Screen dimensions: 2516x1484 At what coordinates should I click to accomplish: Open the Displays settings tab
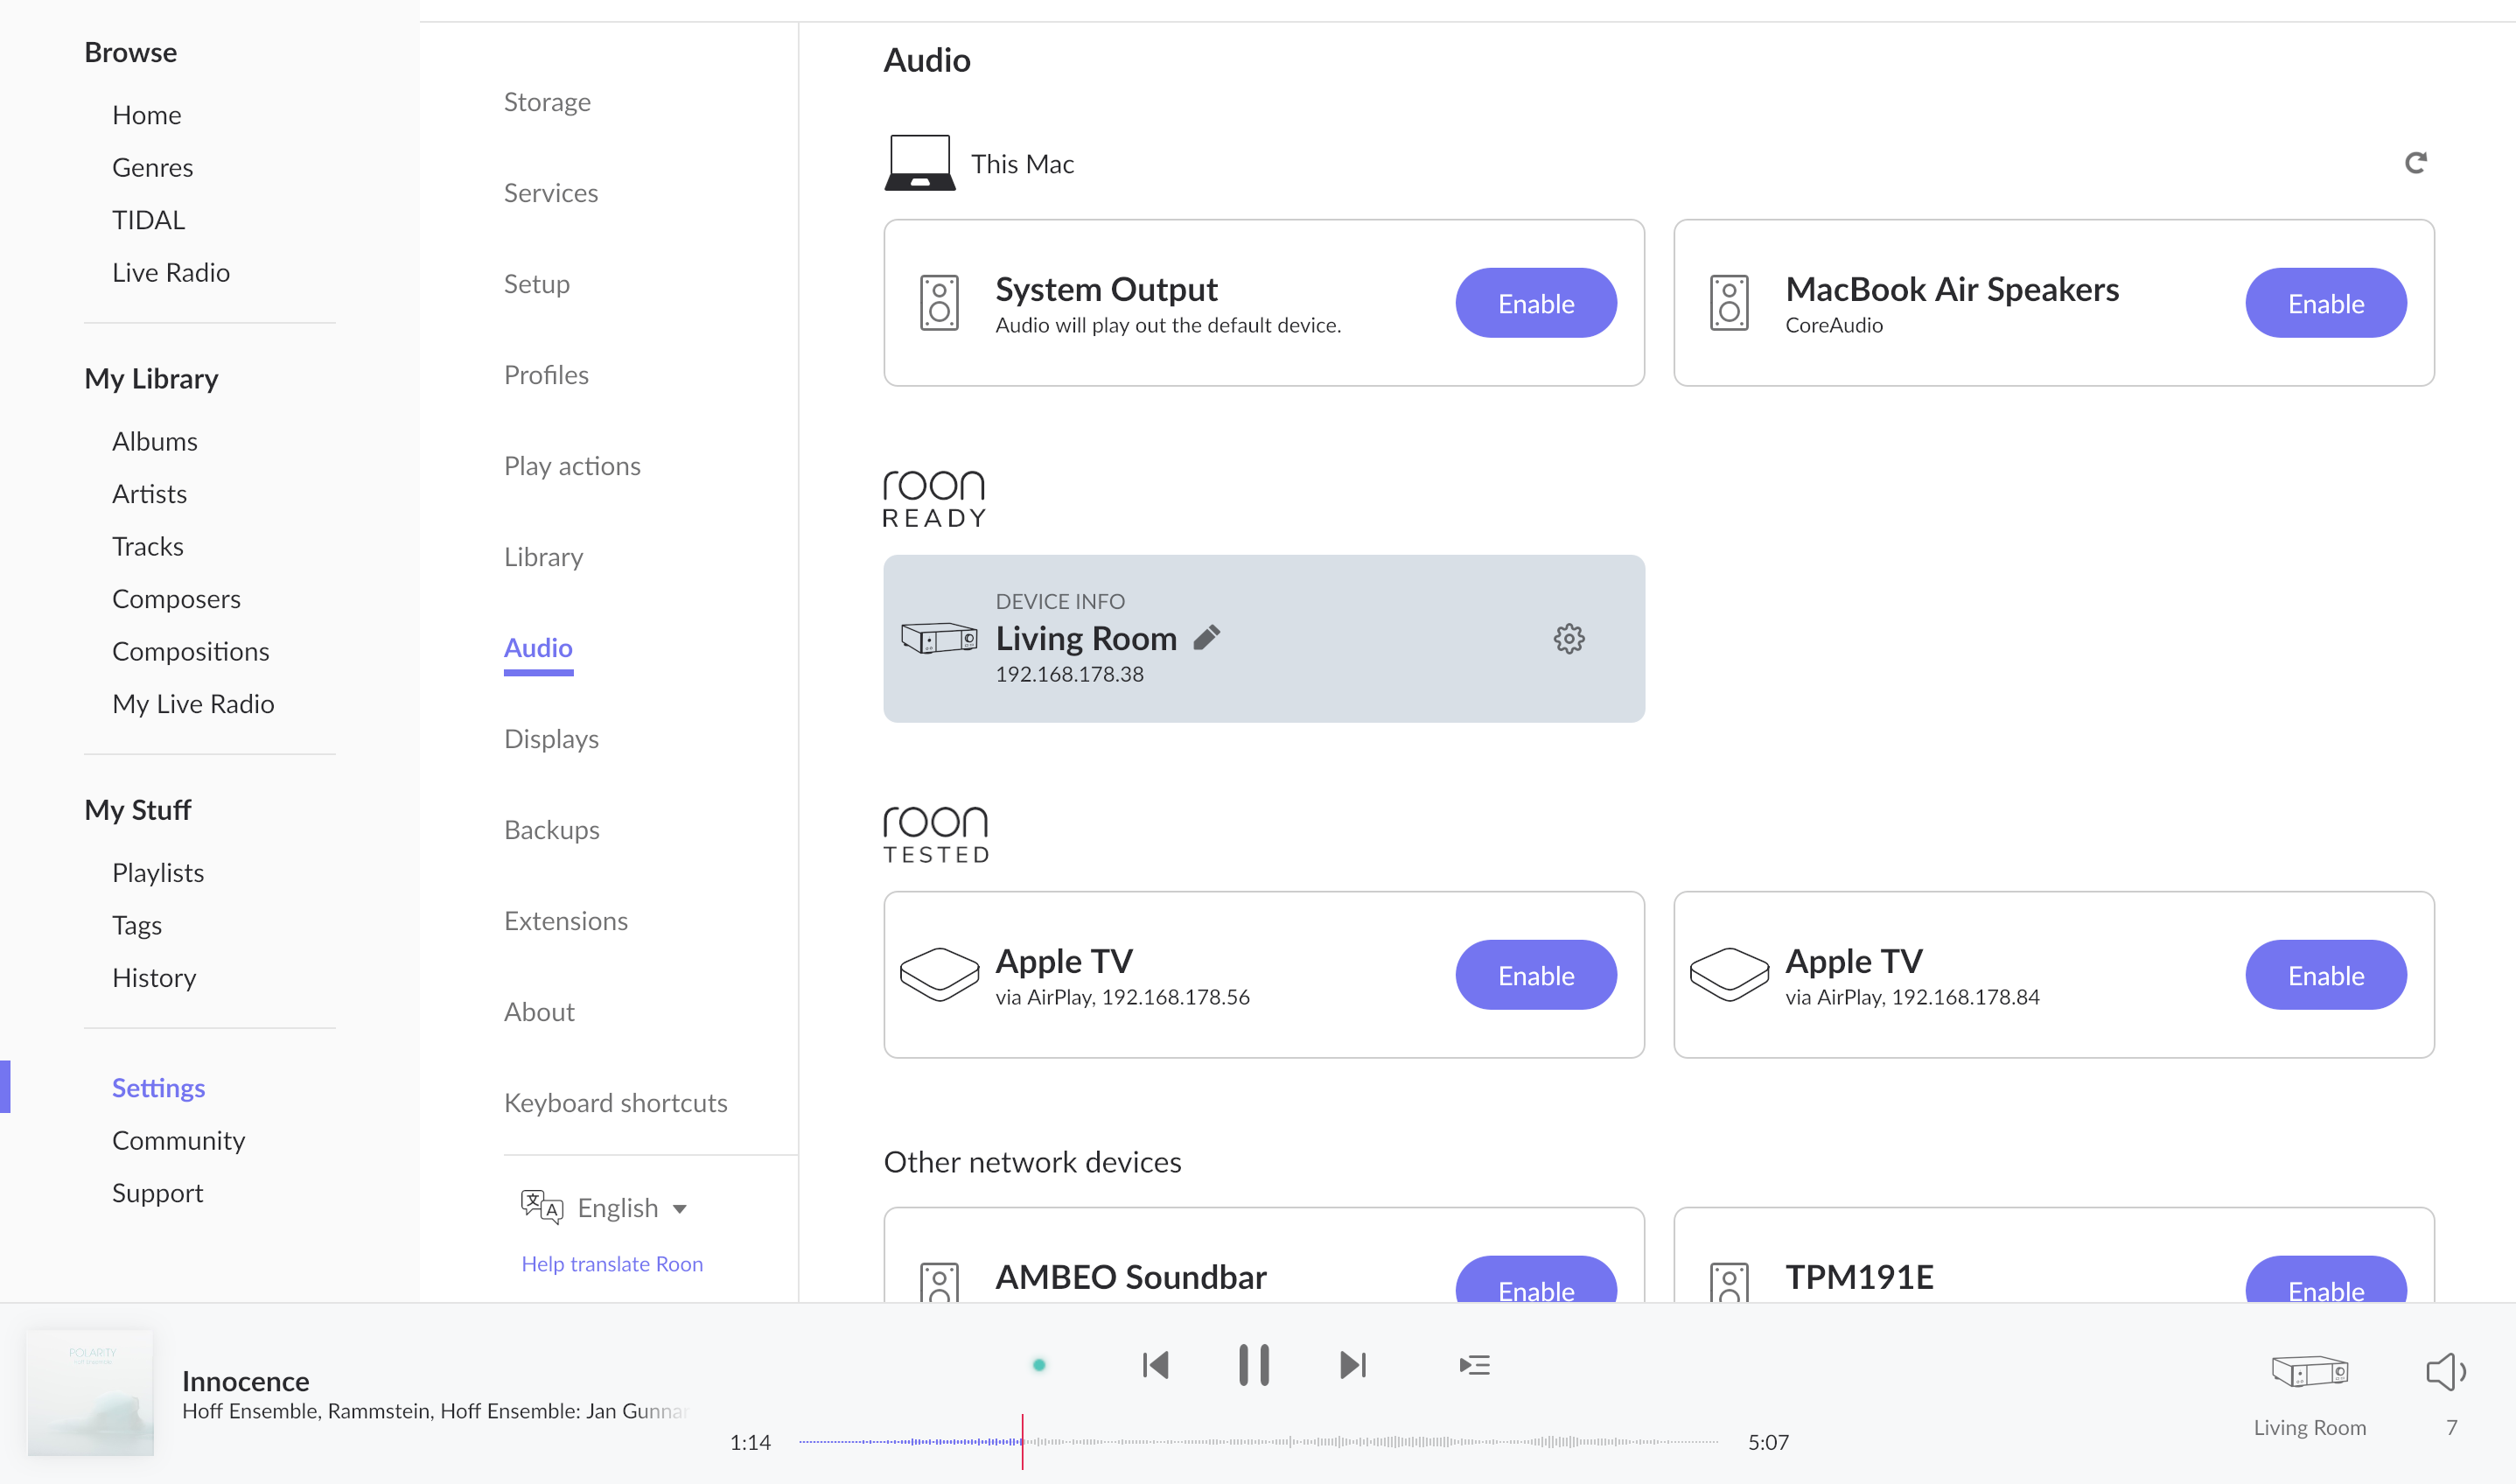tap(551, 739)
